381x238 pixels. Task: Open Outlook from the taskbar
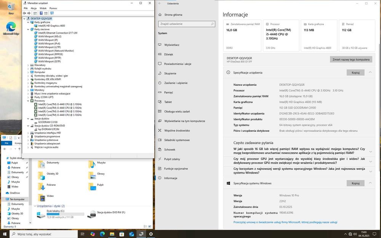point(131,234)
